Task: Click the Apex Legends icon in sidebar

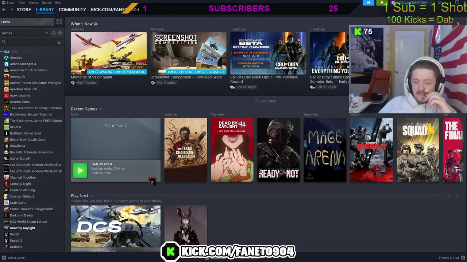Action: (6, 95)
